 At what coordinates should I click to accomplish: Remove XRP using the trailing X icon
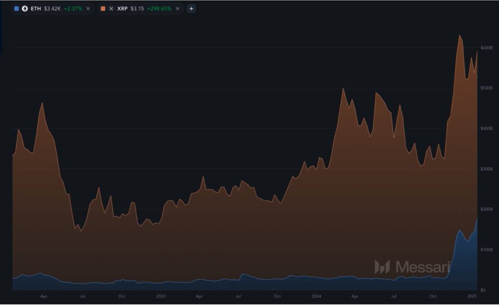[177, 8]
